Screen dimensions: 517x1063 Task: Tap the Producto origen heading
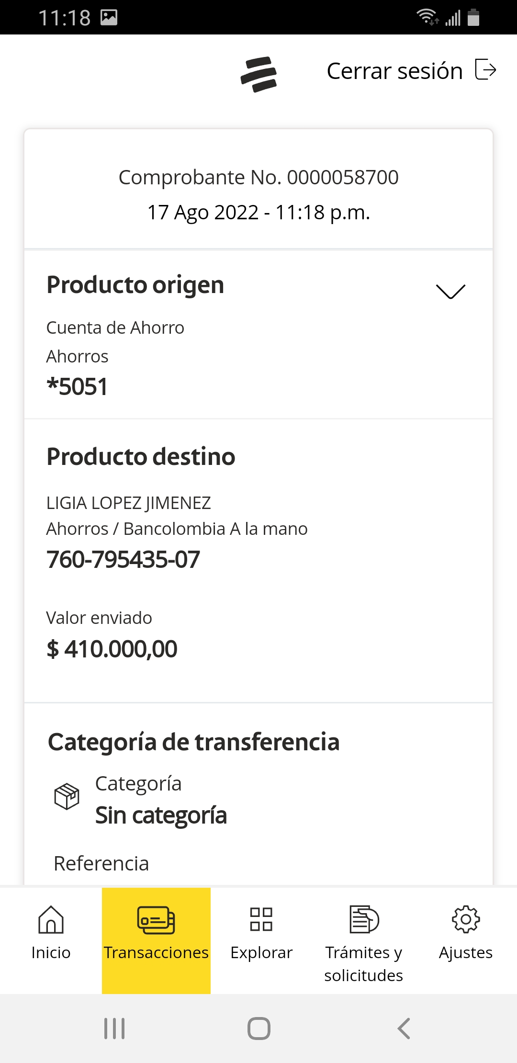[x=135, y=285]
